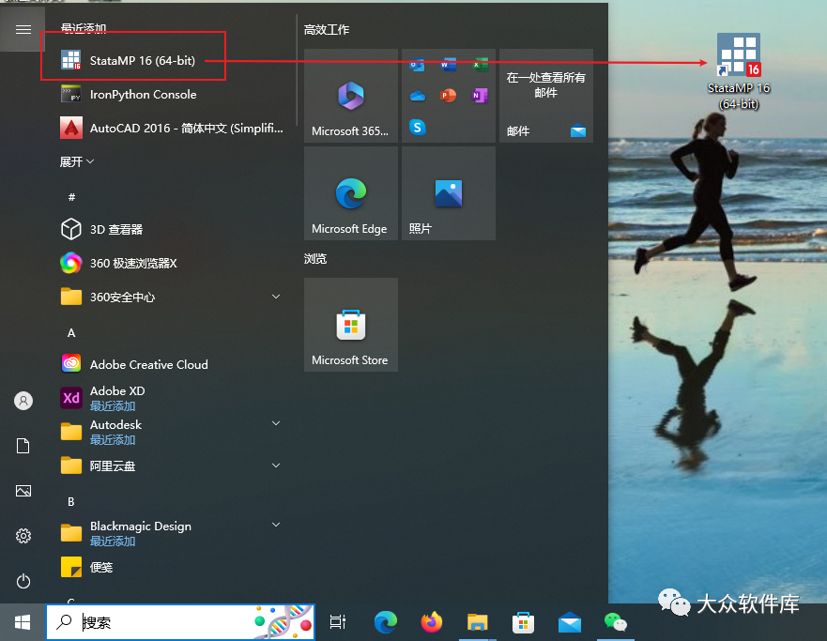Launch Firefox from the taskbar
Screen dimensions: 827x641
[432, 622]
